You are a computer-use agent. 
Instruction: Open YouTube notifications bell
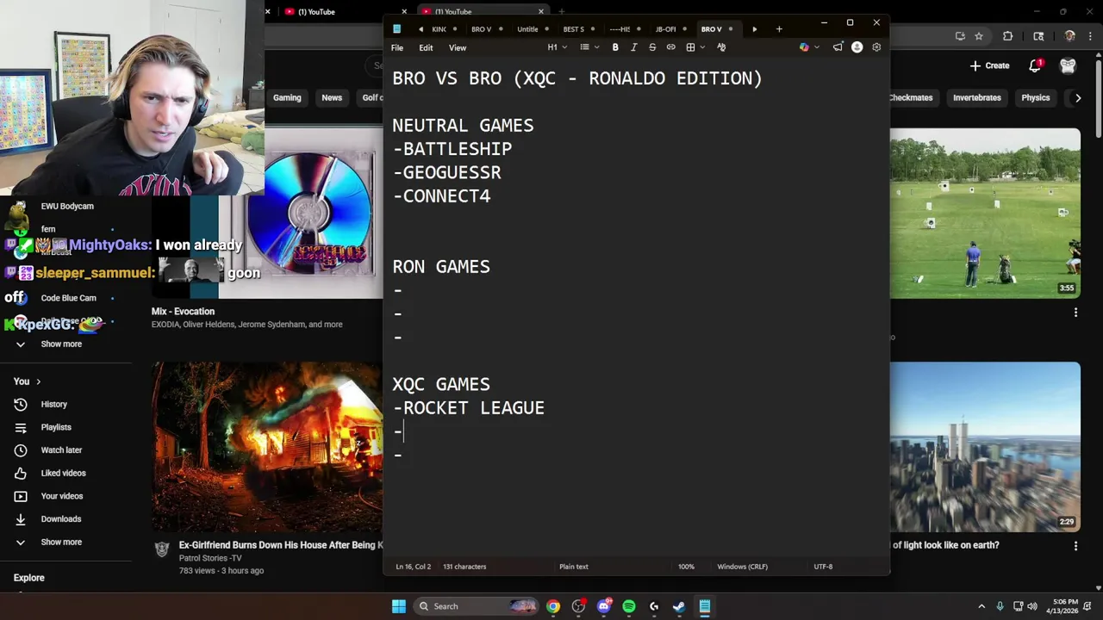click(x=1036, y=65)
